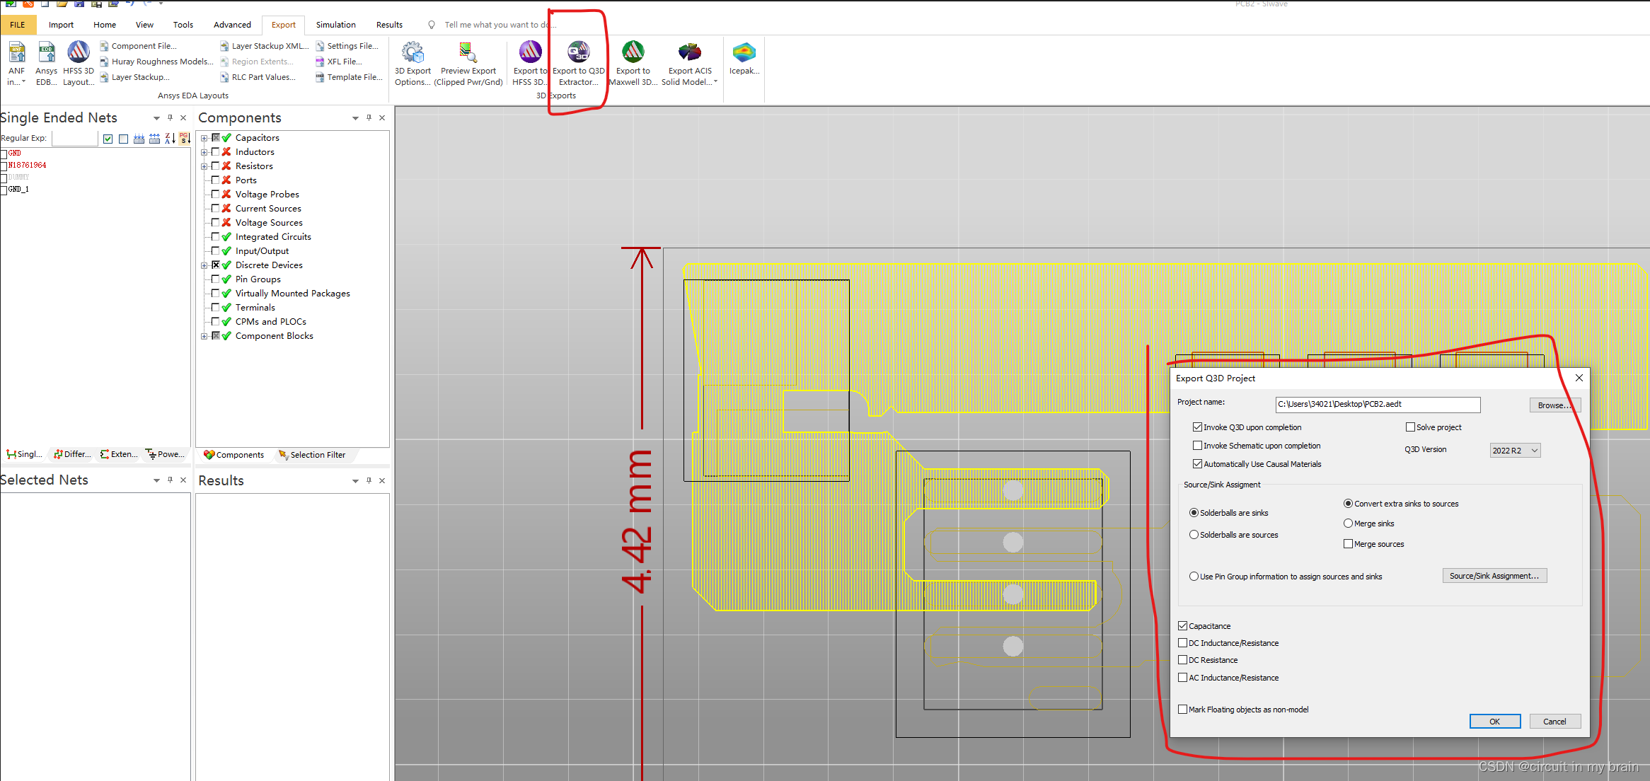Export Layer Stackup XML item
Image resolution: width=1650 pixels, height=781 pixels.
(x=264, y=46)
